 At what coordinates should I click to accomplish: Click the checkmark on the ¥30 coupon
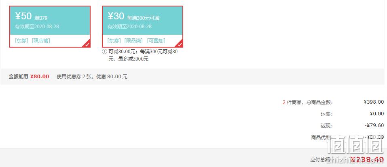click(180, 44)
